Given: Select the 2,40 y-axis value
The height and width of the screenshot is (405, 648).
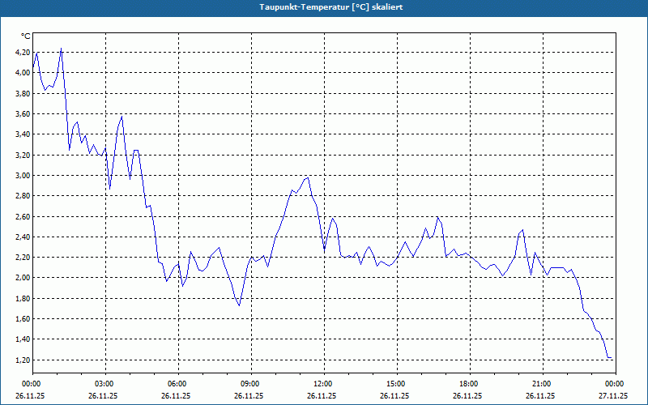Looking at the screenshot, I should coord(23,237).
